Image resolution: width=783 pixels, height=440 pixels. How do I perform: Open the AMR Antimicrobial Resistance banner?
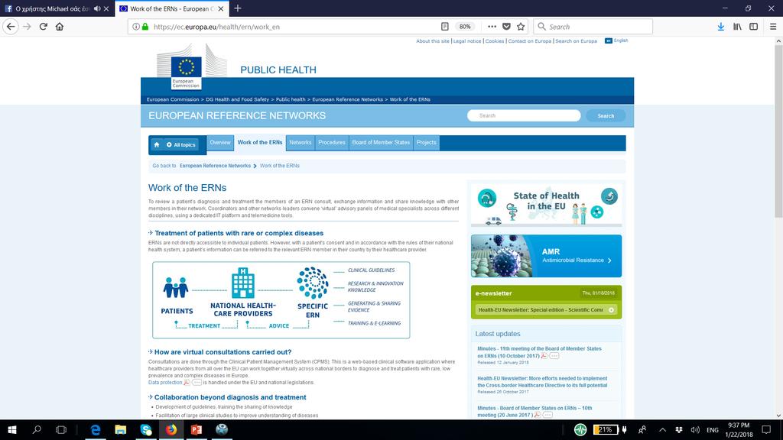[x=546, y=256]
